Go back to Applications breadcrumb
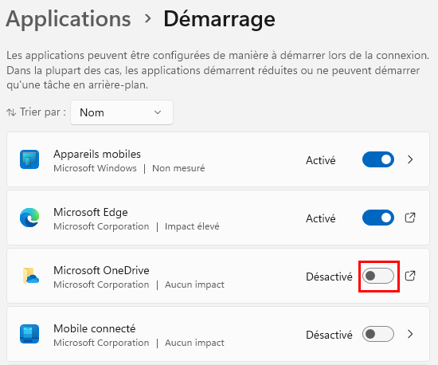The image size is (438, 365). click(x=68, y=19)
